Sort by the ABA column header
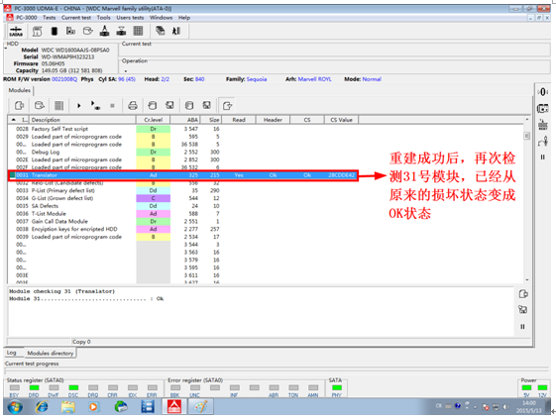This screenshot has height=420, width=556. [x=185, y=120]
